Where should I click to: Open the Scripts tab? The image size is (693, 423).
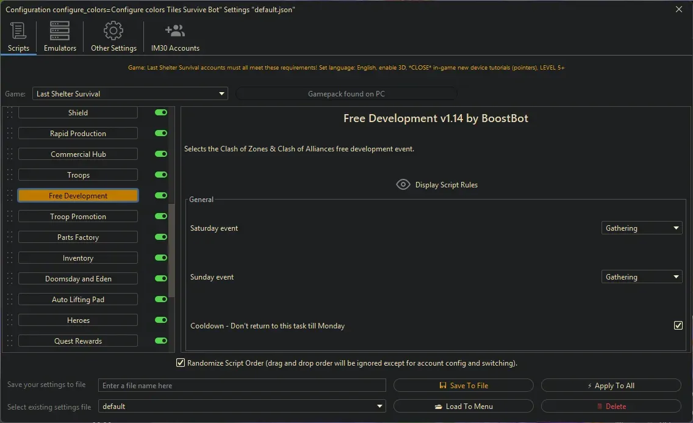pos(18,38)
